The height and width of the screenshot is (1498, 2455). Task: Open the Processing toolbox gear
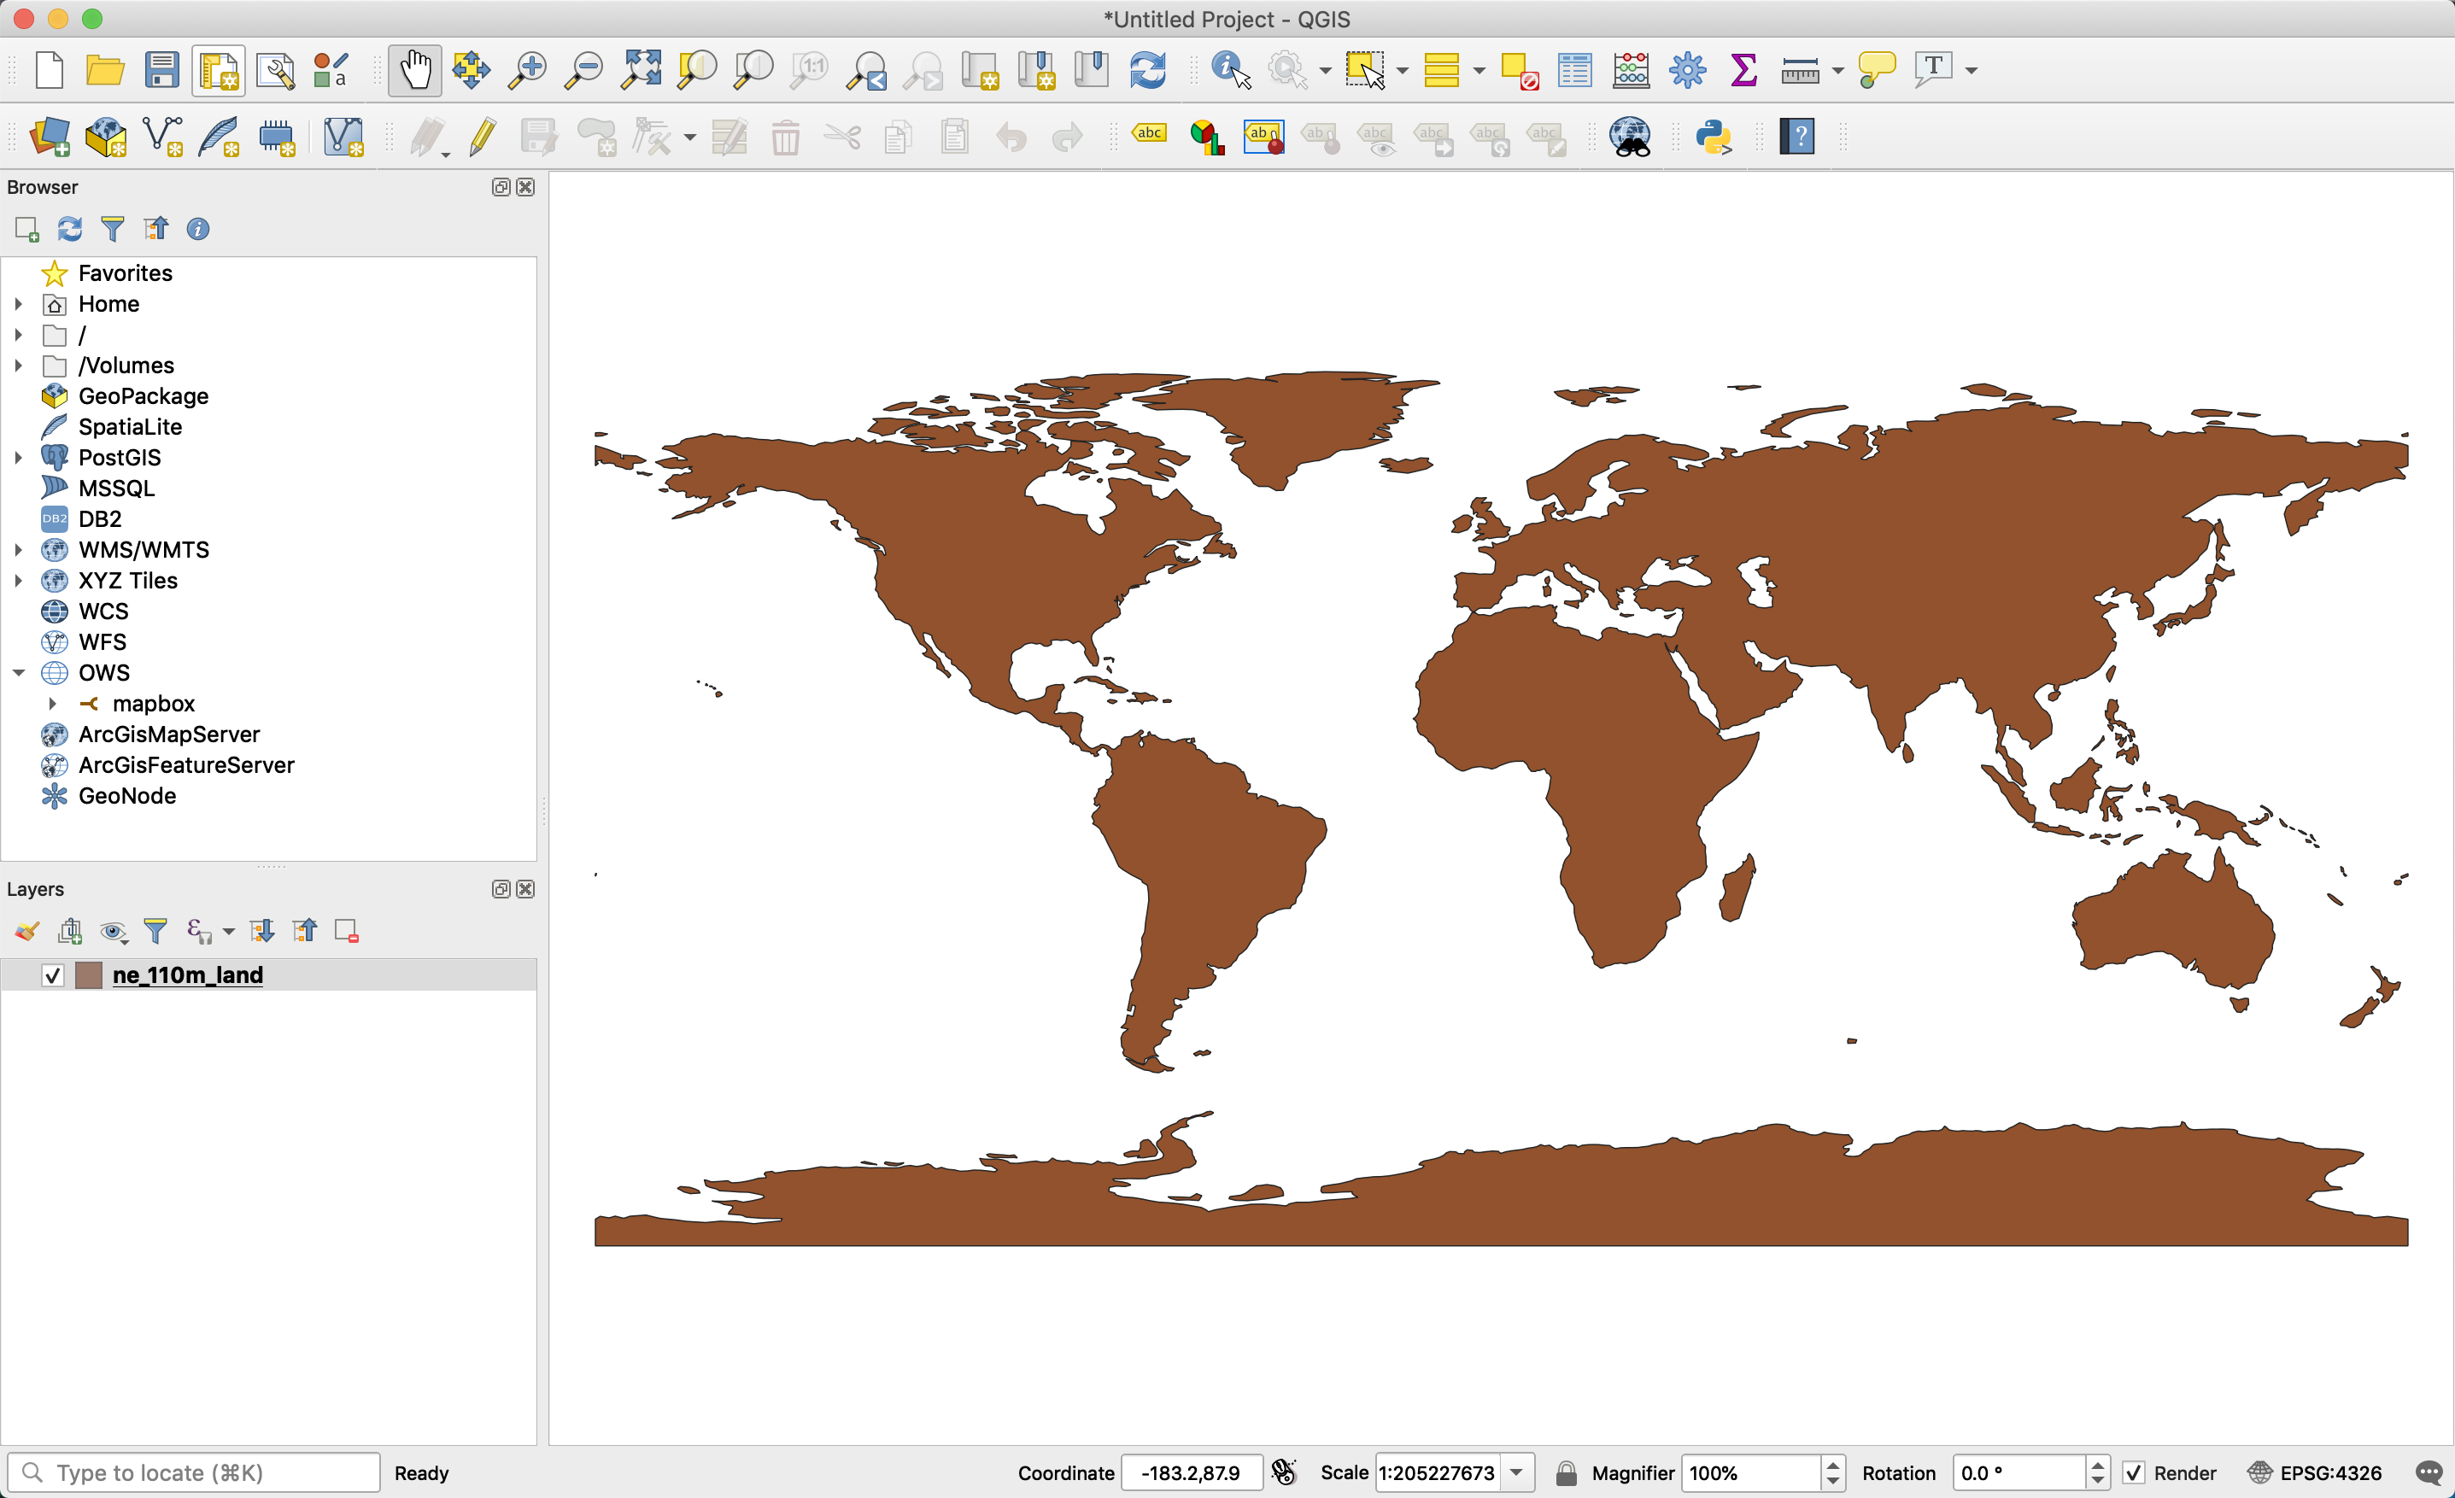[1688, 71]
